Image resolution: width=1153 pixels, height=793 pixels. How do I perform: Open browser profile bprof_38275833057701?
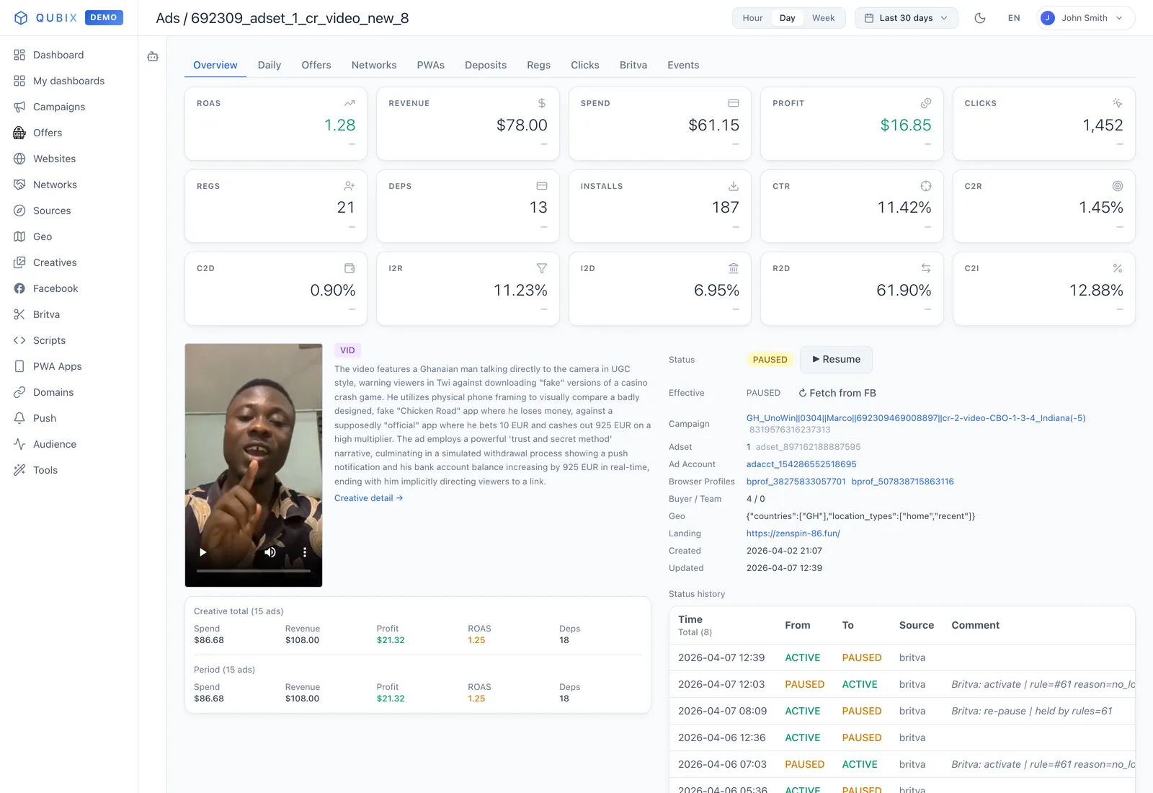coord(796,482)
